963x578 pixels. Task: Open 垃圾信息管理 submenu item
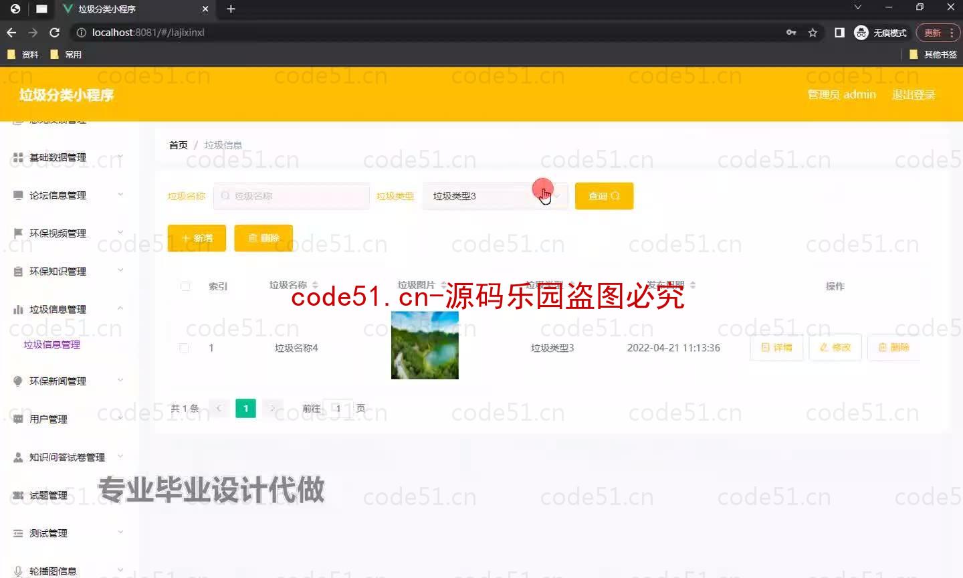click(52, 345)
